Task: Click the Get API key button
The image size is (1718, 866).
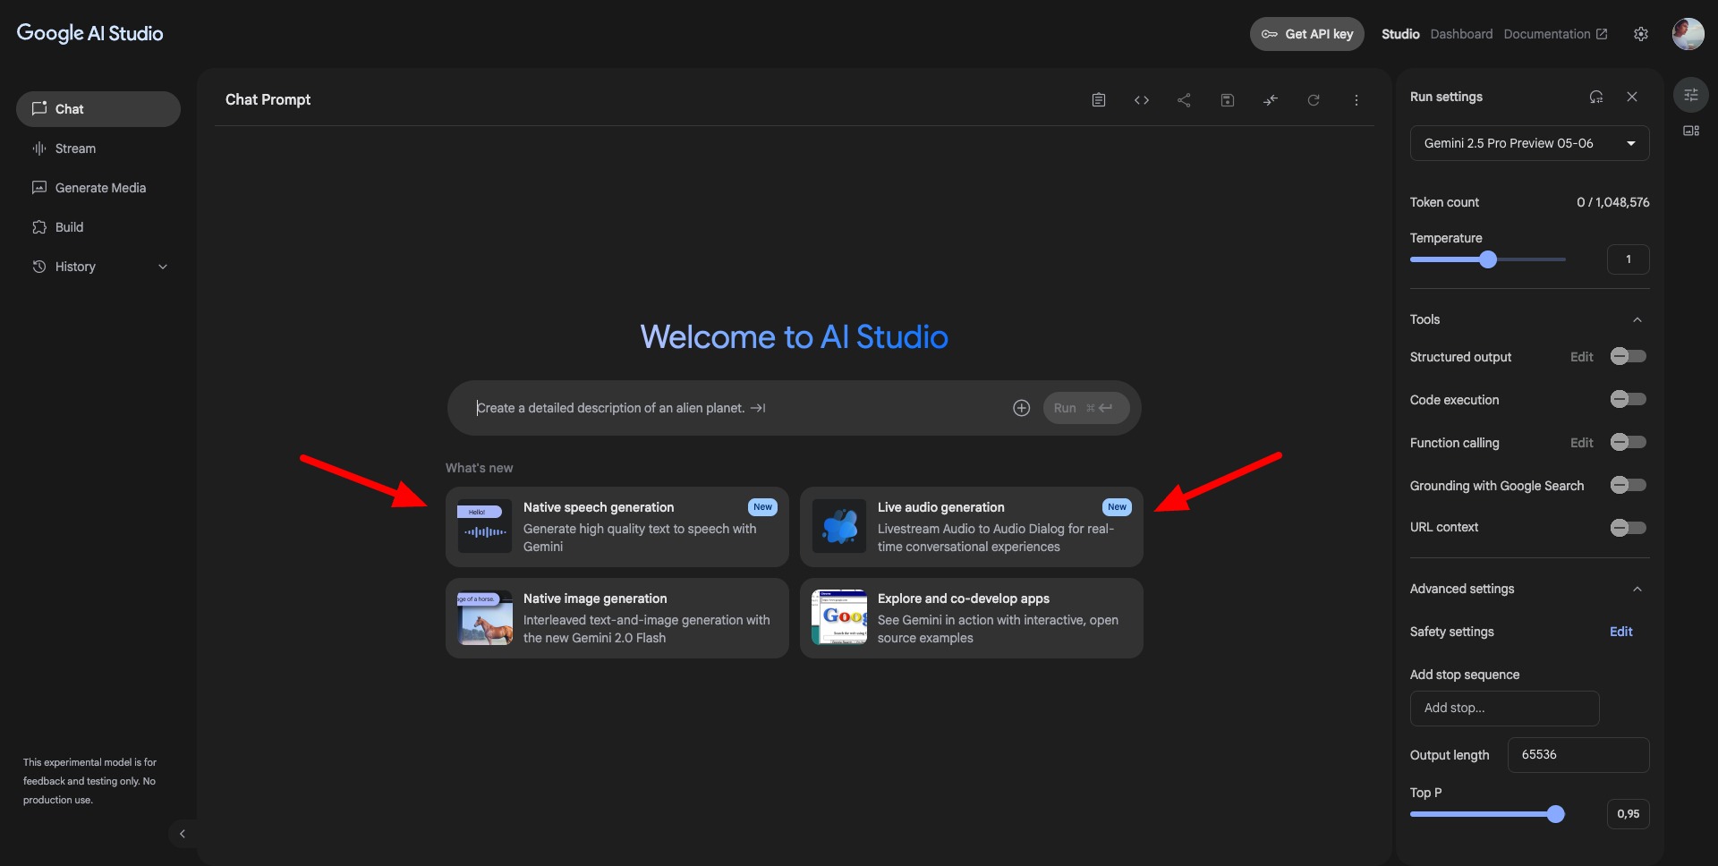Action: 1306,34
